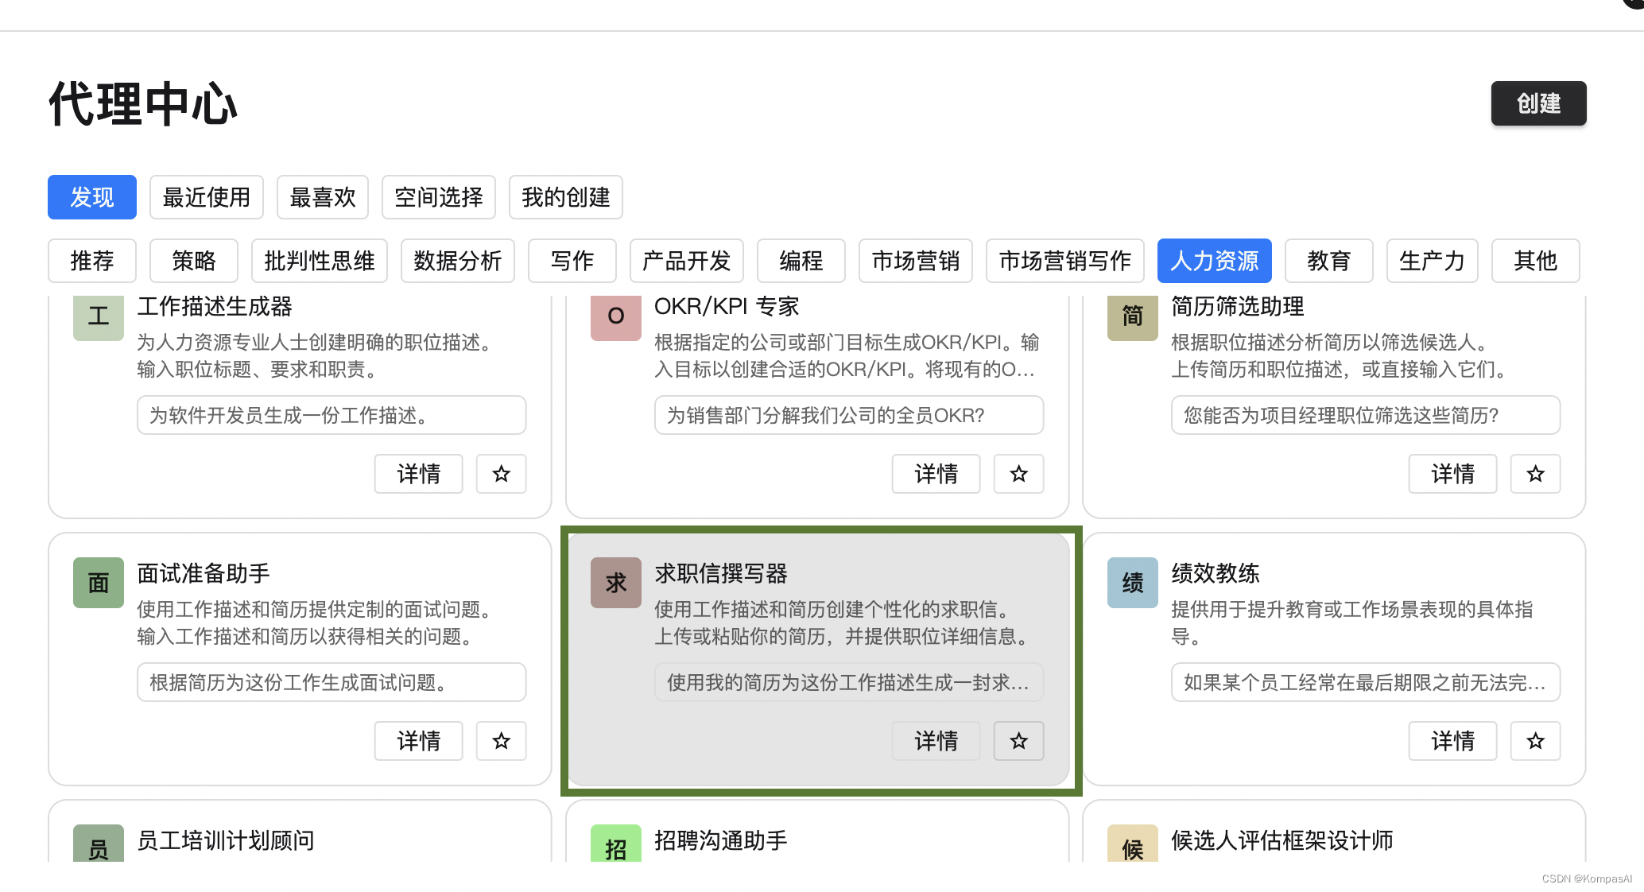This screenshot has height=892, width=1644.
Task: Click the 面 avatar icon of 面试准备助手
Action: coord(99,583)
